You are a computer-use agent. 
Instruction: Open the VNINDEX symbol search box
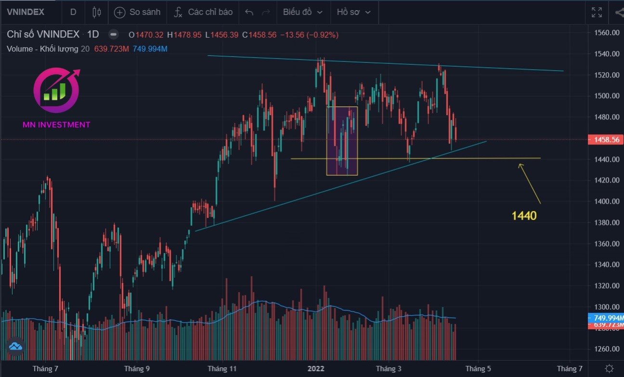(26, 12)
